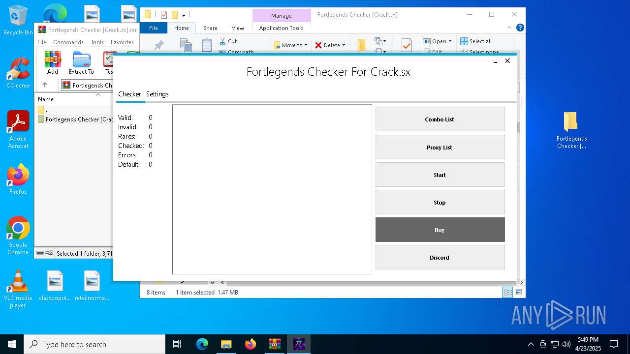Expand the Move to dropdown
Screen dimensions: 630x354
point(290,45)
